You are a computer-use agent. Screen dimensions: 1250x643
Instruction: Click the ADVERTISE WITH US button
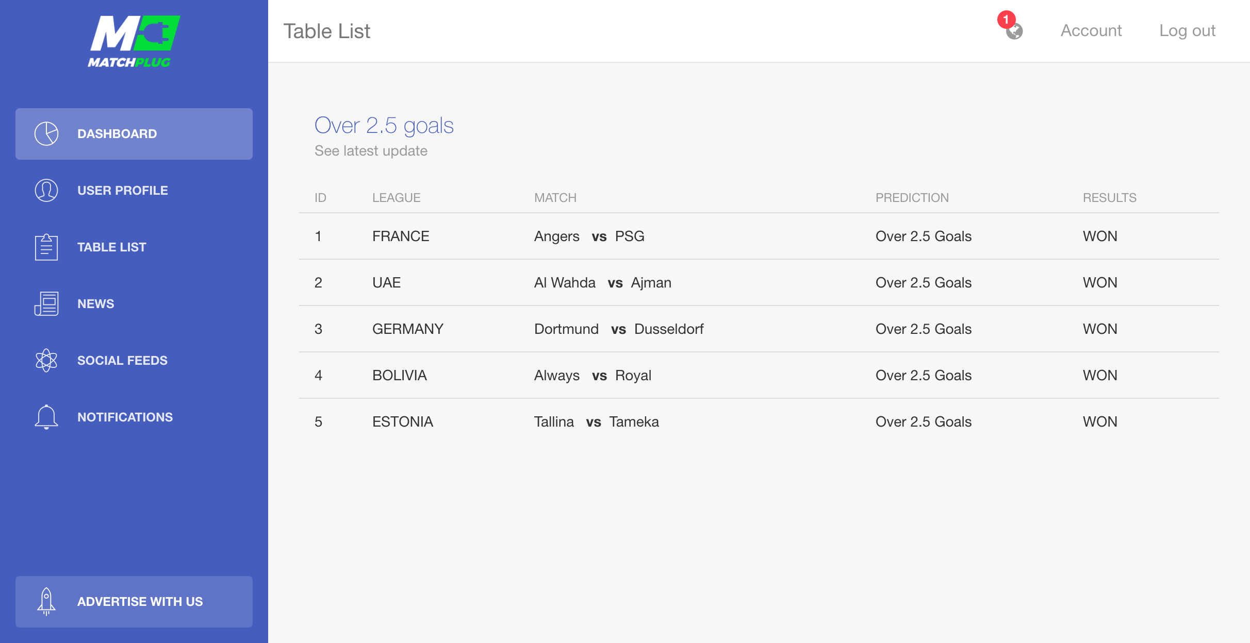point(134,602)
